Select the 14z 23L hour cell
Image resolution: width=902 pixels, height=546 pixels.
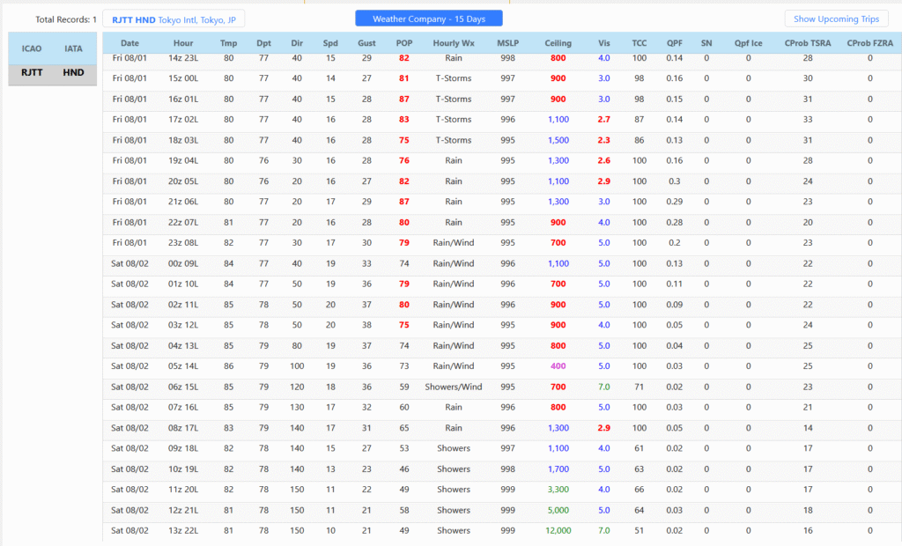pyautogui.click(x=183, y=58)
